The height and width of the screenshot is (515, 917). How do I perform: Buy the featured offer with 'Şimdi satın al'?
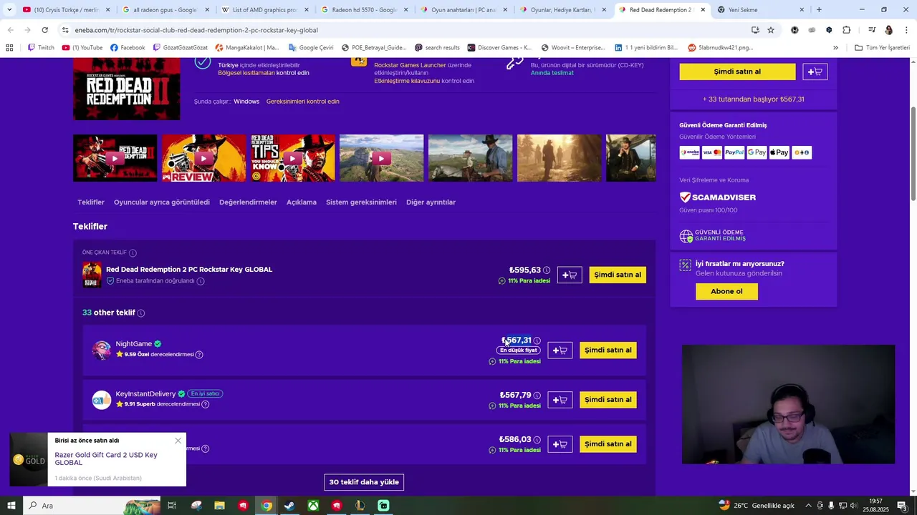pos(618,275)
